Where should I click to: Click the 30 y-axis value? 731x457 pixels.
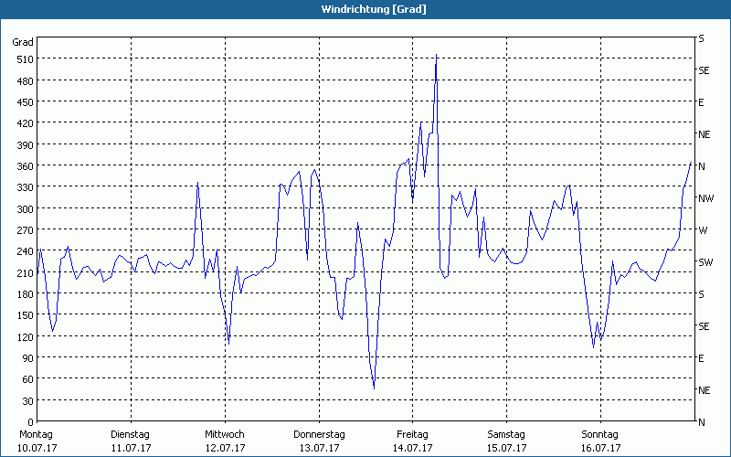point(28,401)
